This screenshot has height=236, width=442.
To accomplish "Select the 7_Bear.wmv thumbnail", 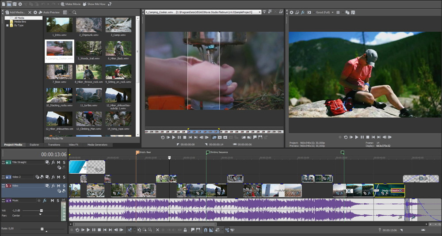I will 59,72.
